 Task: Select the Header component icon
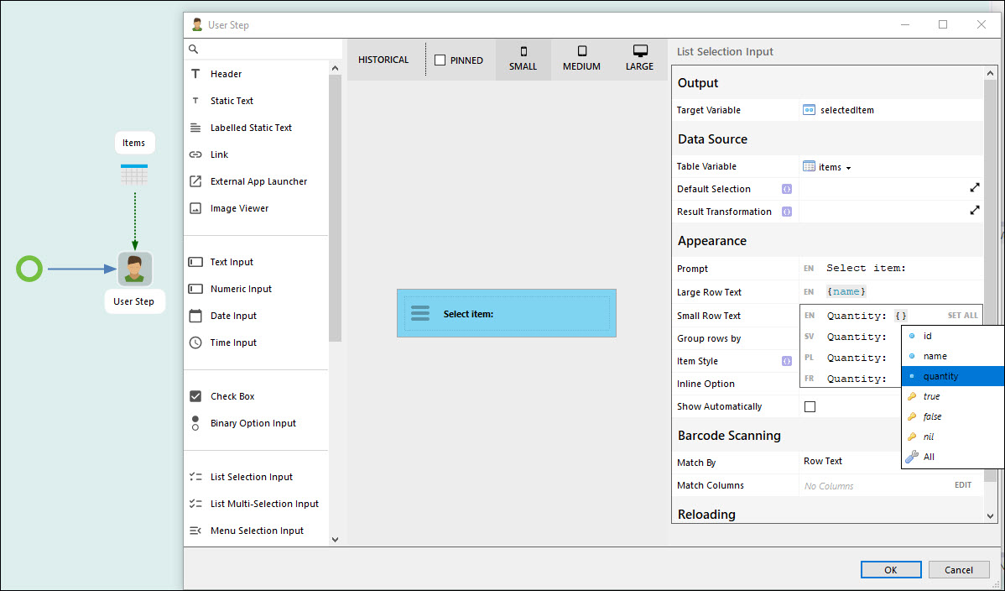(195, 74)
